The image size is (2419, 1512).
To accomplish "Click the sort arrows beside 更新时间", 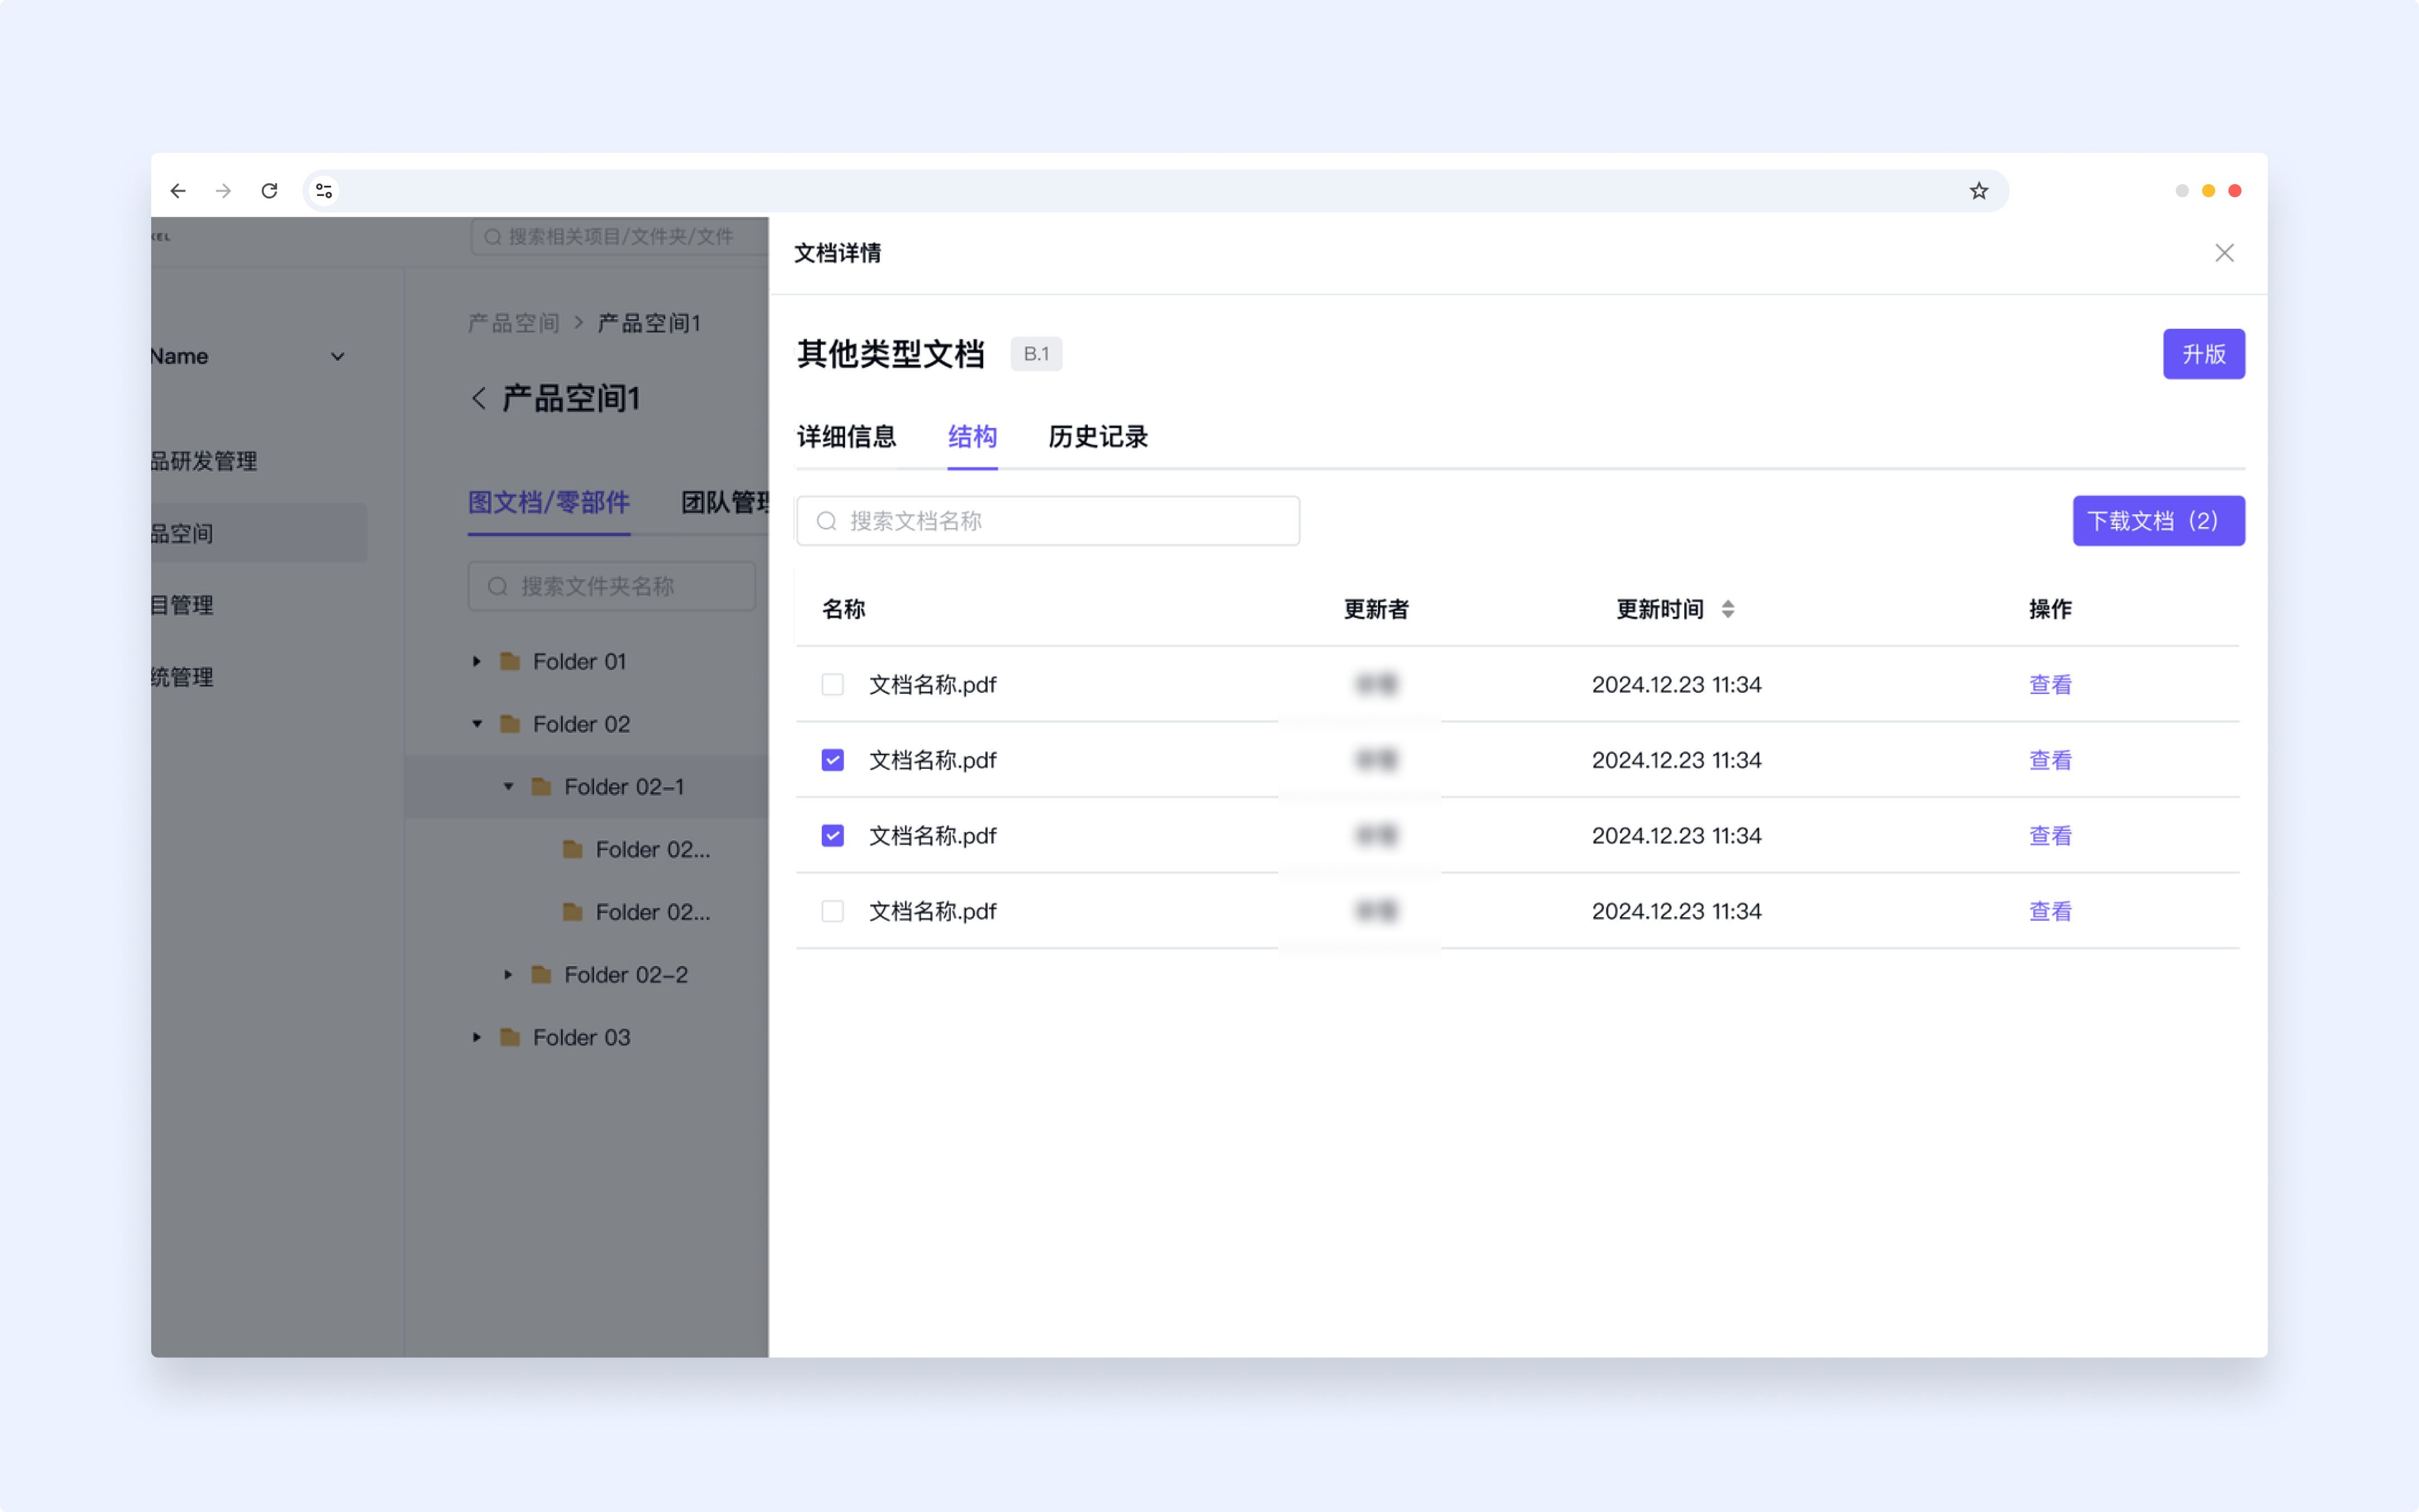I will [1728, 609].
